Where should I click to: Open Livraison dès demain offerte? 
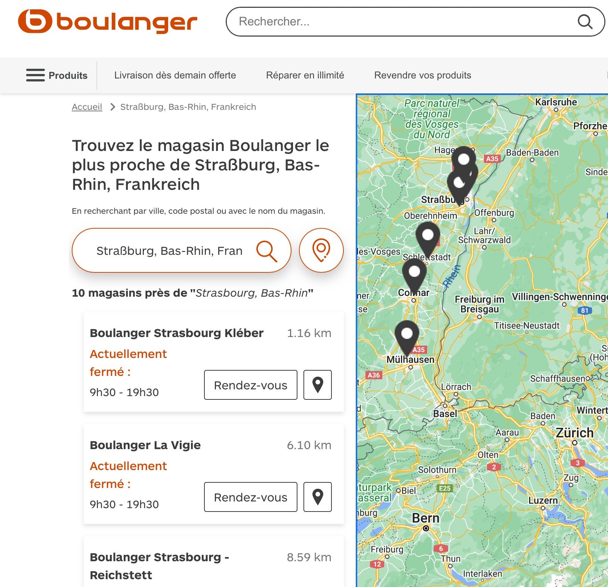[175, 75]
